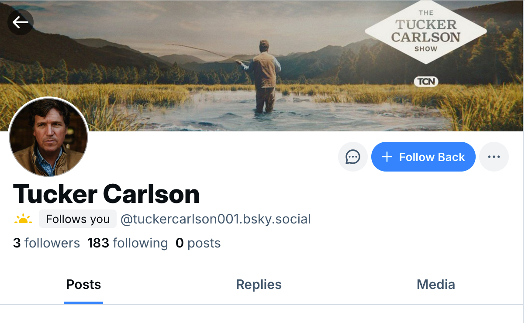Click the 0 posts count

(198, 243)
